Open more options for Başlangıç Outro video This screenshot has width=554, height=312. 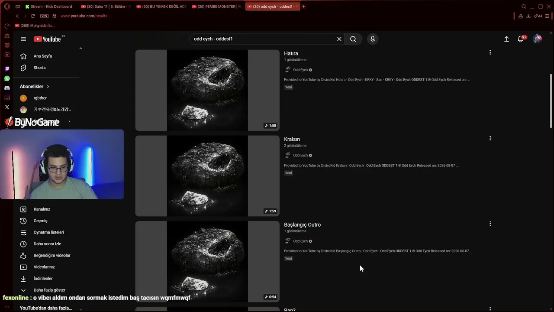pos(490,224)
